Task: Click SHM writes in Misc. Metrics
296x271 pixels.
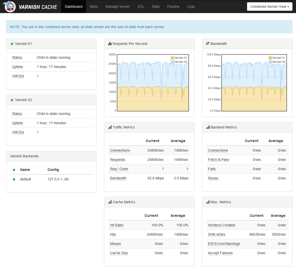Action: [217, 234]
